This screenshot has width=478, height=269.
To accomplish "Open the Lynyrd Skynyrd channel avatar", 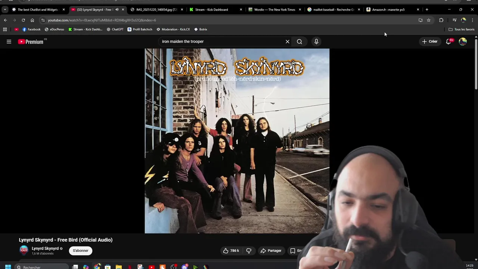I will tap(24, 250).
